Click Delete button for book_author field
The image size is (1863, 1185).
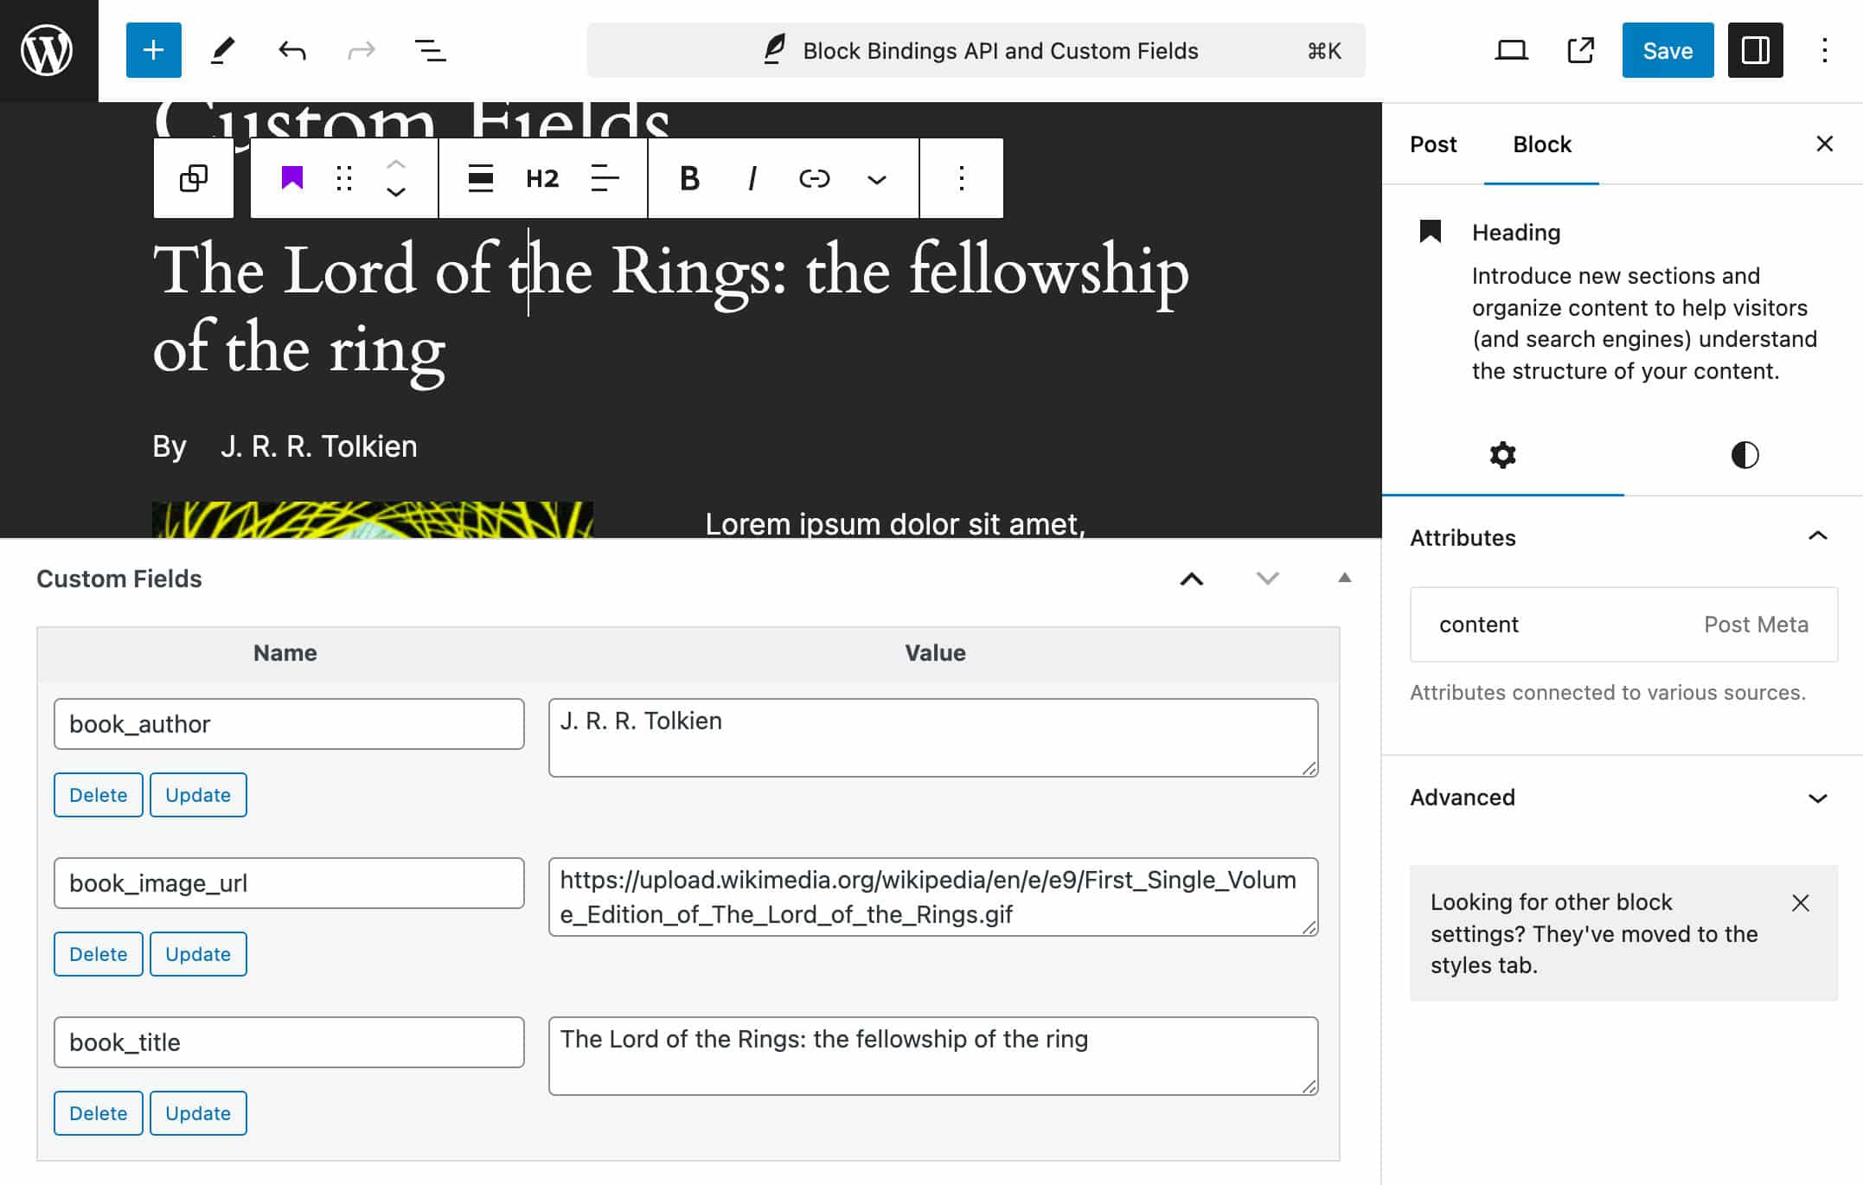[x=98, y=794]
